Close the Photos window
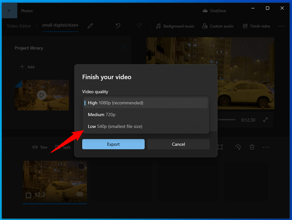Viewport: 292px width, 220px height. coord(282,8)
